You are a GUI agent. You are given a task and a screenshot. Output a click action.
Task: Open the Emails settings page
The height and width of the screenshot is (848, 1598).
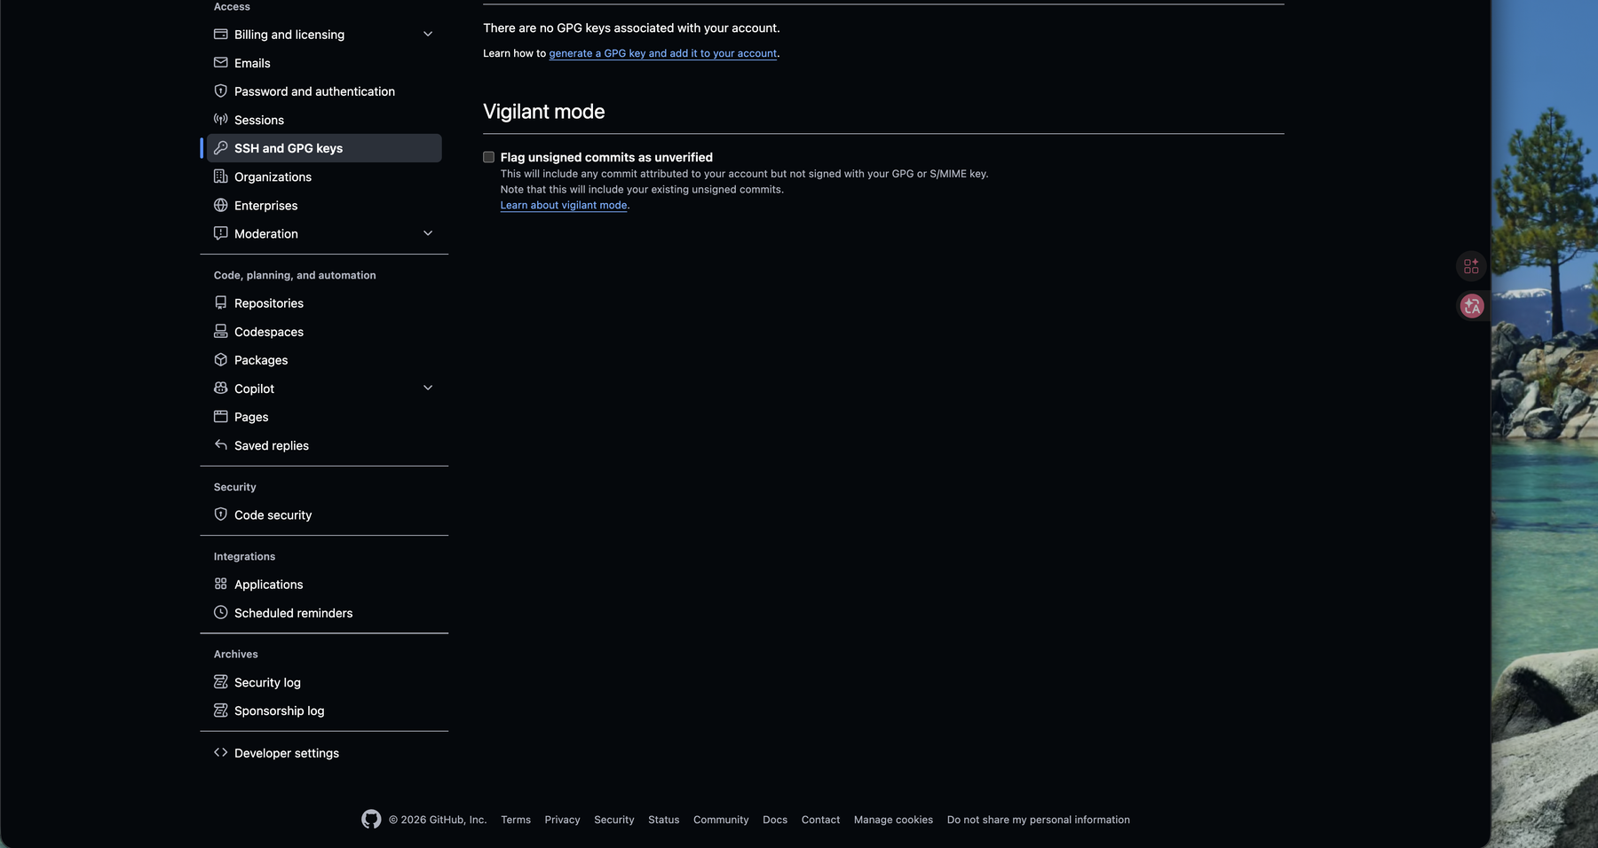[x=324, y=63]
